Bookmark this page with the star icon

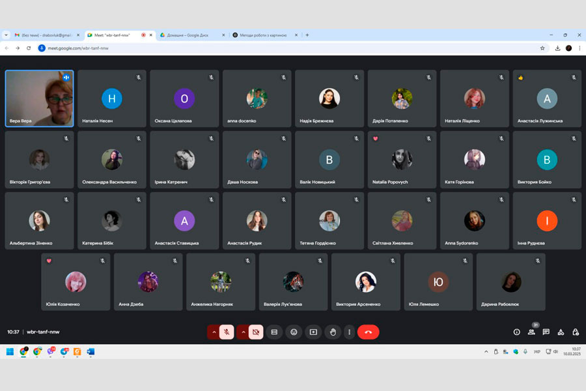[542, 48]
